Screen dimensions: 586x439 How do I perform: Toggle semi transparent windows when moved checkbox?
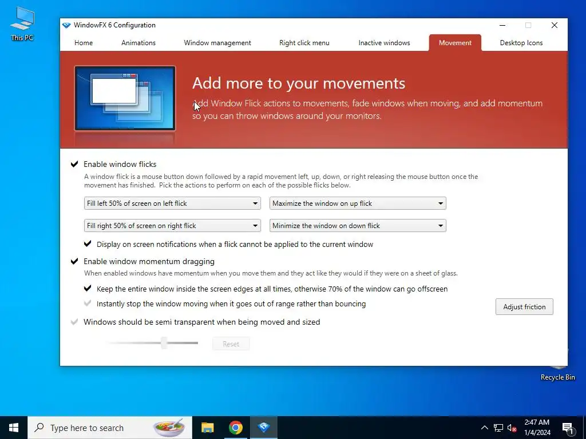pos(74,321)
